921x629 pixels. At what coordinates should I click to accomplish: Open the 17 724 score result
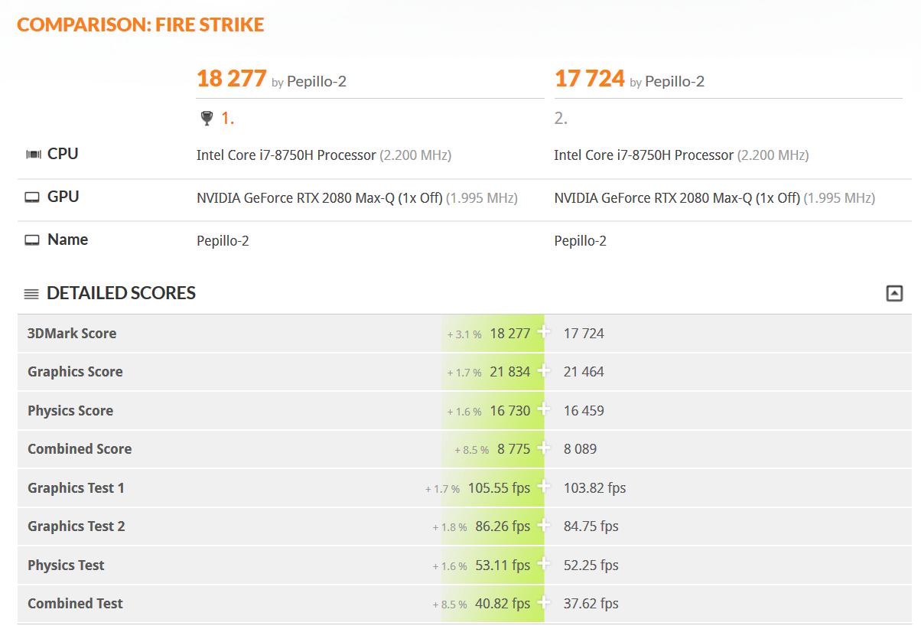coord(590,79)
